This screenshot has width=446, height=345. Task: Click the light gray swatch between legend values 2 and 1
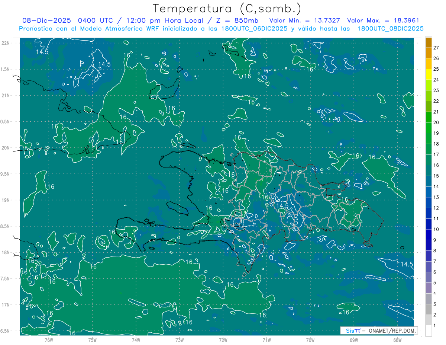(429, 320)
